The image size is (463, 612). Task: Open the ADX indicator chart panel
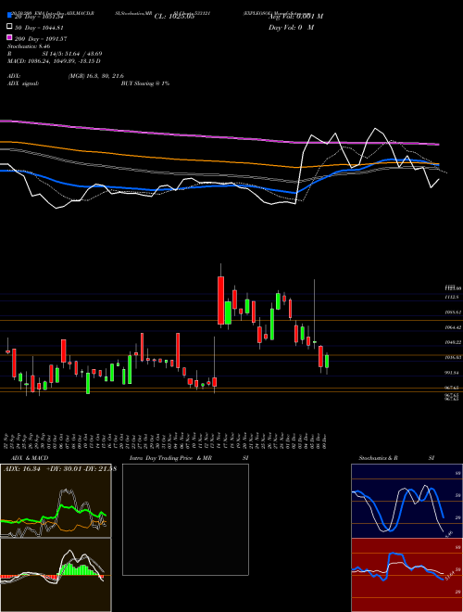coord(56,501)
